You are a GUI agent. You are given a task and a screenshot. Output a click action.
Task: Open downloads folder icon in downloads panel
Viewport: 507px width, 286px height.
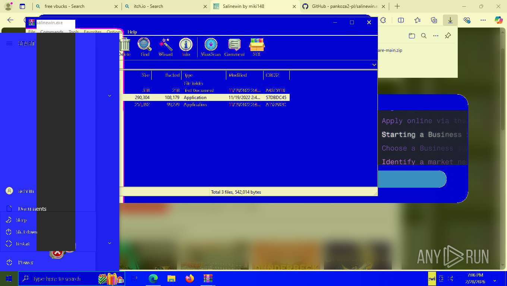point(412,36)
